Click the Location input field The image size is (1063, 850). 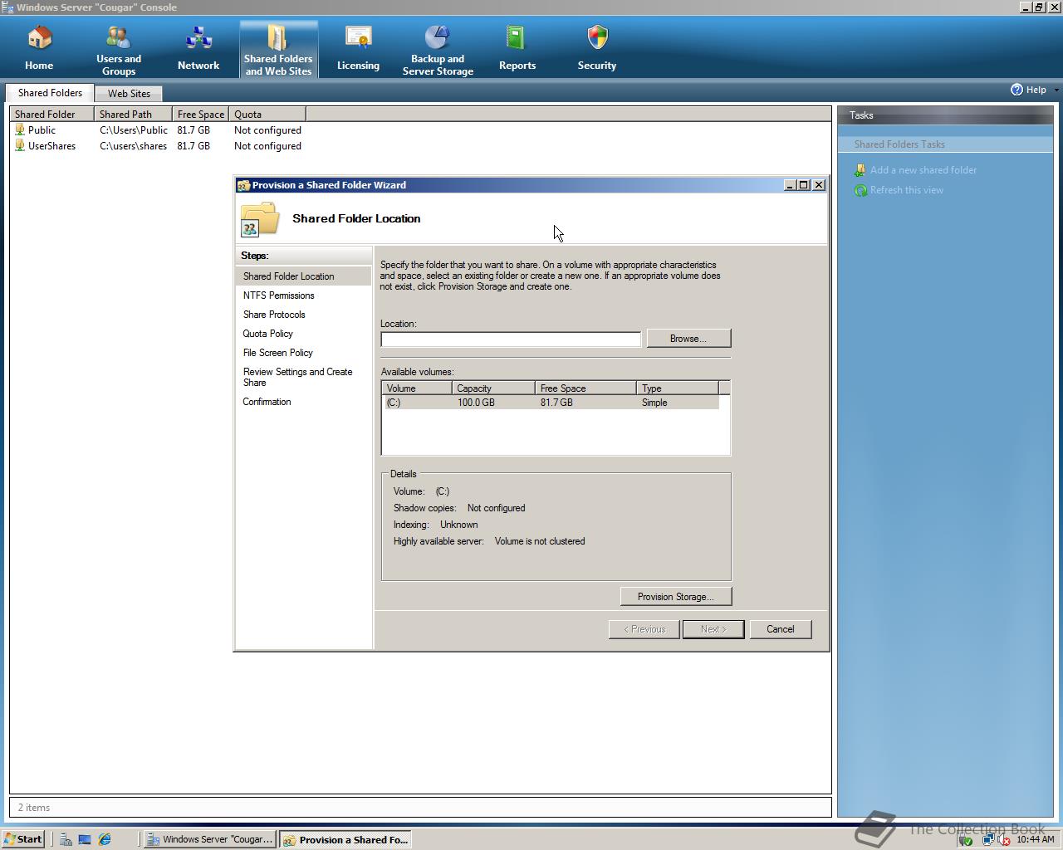click(511, 339)
